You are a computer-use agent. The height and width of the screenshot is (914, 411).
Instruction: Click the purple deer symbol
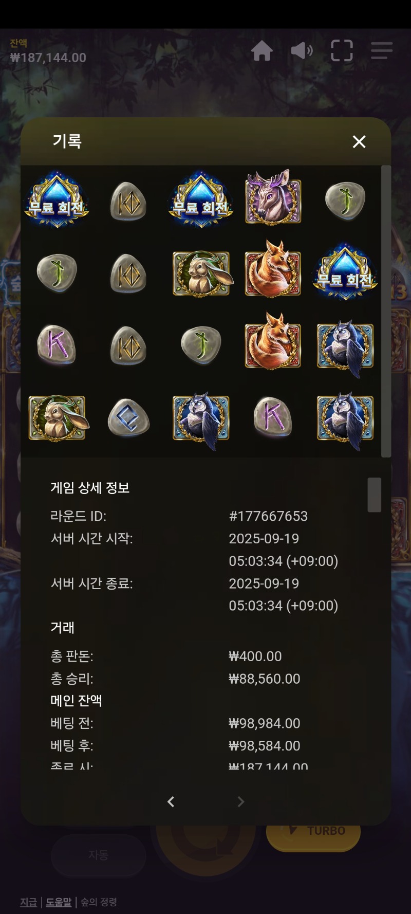coord(273,197)
